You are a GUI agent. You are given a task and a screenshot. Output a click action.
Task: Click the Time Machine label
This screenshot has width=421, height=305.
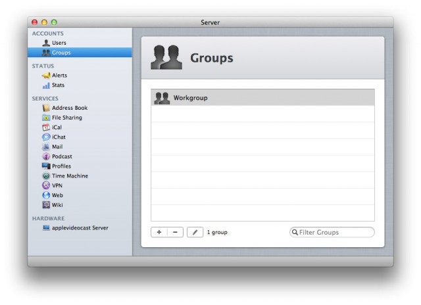click(x=70, y=176)
